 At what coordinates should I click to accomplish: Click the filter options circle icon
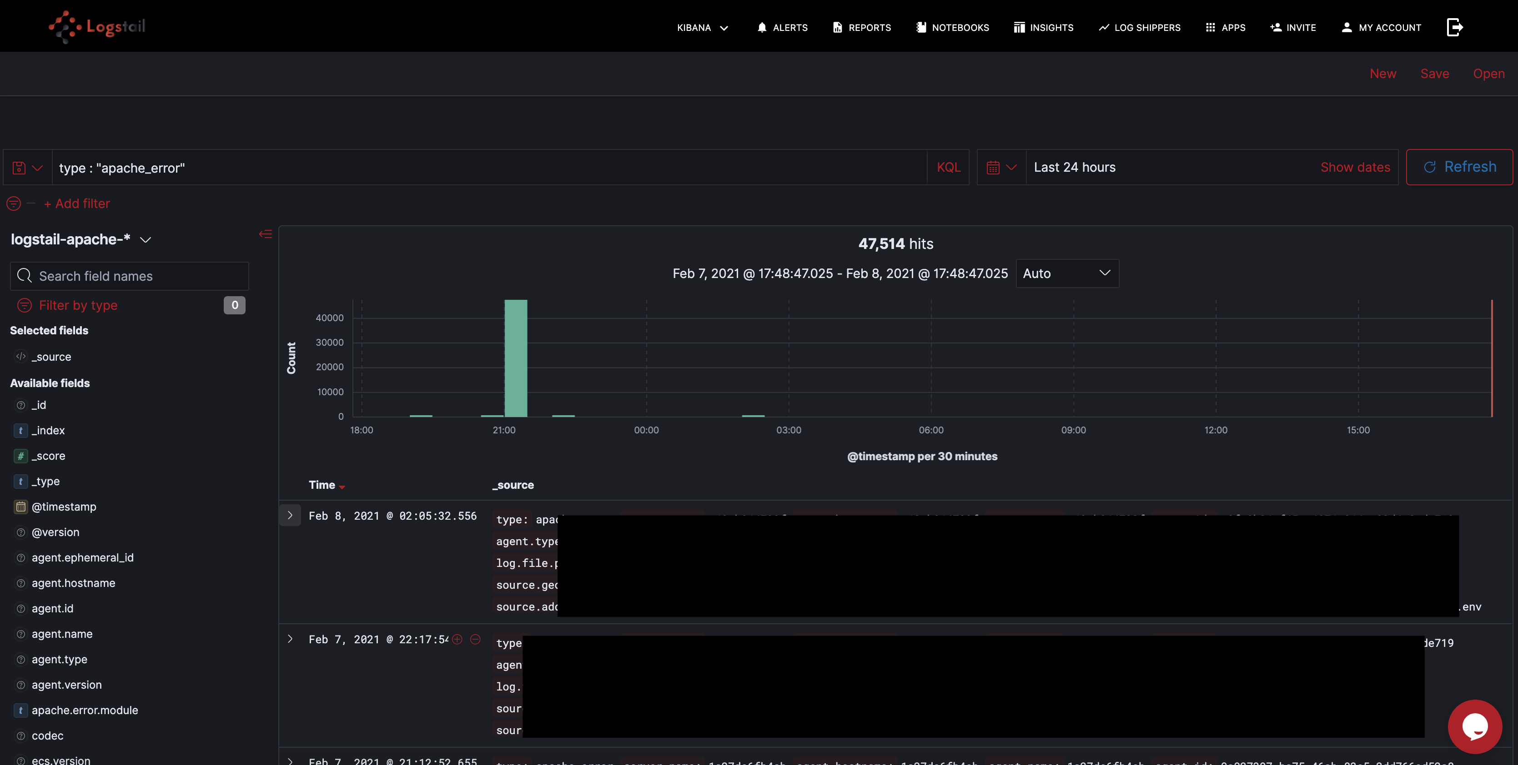[14, 204]
